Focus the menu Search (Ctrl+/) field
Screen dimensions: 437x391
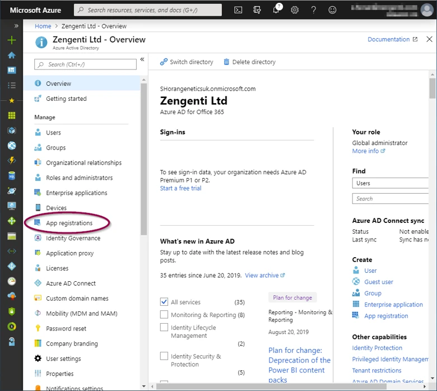[x=85, y=64]
